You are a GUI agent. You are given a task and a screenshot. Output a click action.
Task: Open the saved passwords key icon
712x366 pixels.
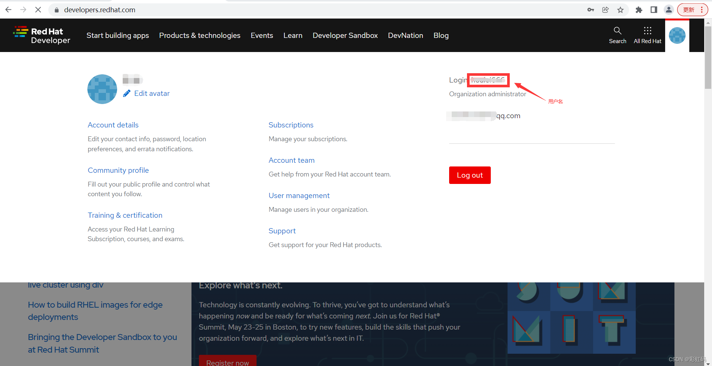[x=590, y=10]
